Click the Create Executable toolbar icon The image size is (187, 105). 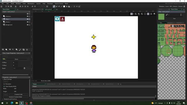15,6
